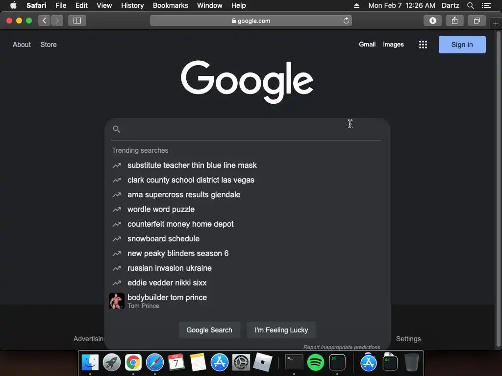The image size is (502, 376).
Task: Open the History menu
Action: click(132, 5)
